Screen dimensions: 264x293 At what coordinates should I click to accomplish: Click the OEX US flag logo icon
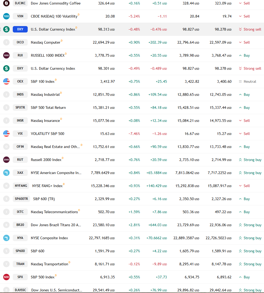(6, 81)
